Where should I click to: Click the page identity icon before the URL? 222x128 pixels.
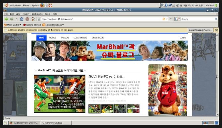point(39,19)
